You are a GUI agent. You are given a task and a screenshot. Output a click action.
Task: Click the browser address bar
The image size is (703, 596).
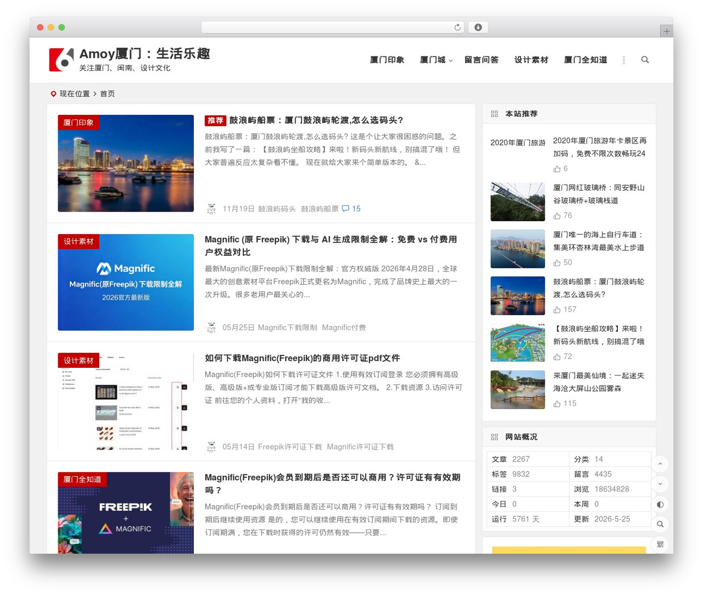[333, 27]
